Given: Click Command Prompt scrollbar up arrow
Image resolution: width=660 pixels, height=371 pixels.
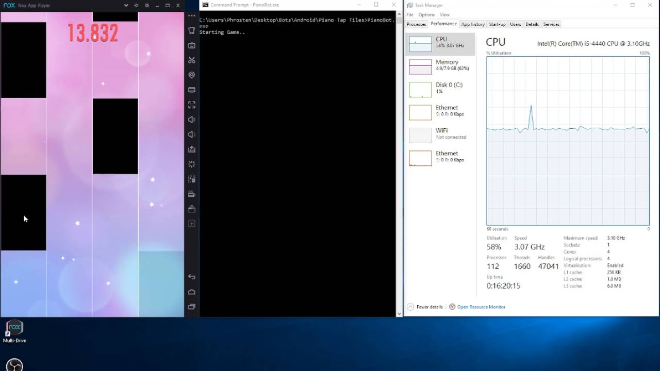Looking at the screenshot, I should point(399,14).
